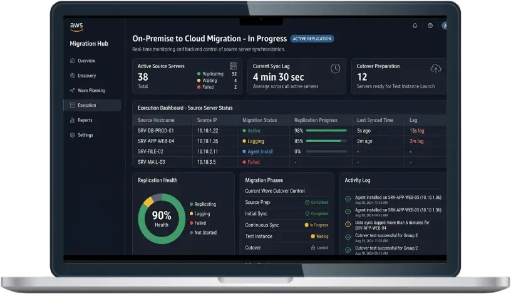511x294 pixels.
Task: Click the 90% Health donut chart
Action: pyautogui.click(x=162, y=218)
